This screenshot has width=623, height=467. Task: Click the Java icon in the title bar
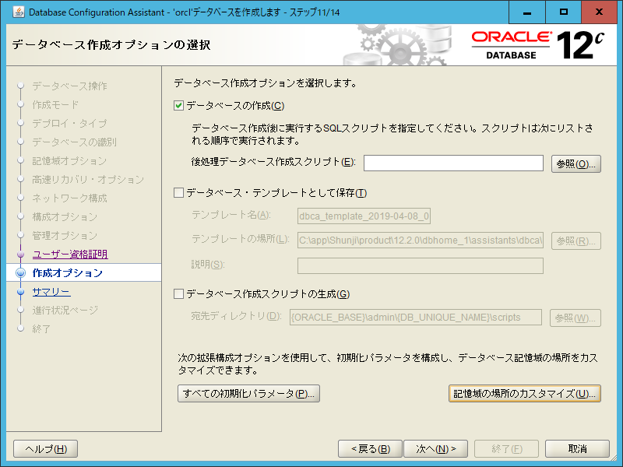click(x=18, y=12)
